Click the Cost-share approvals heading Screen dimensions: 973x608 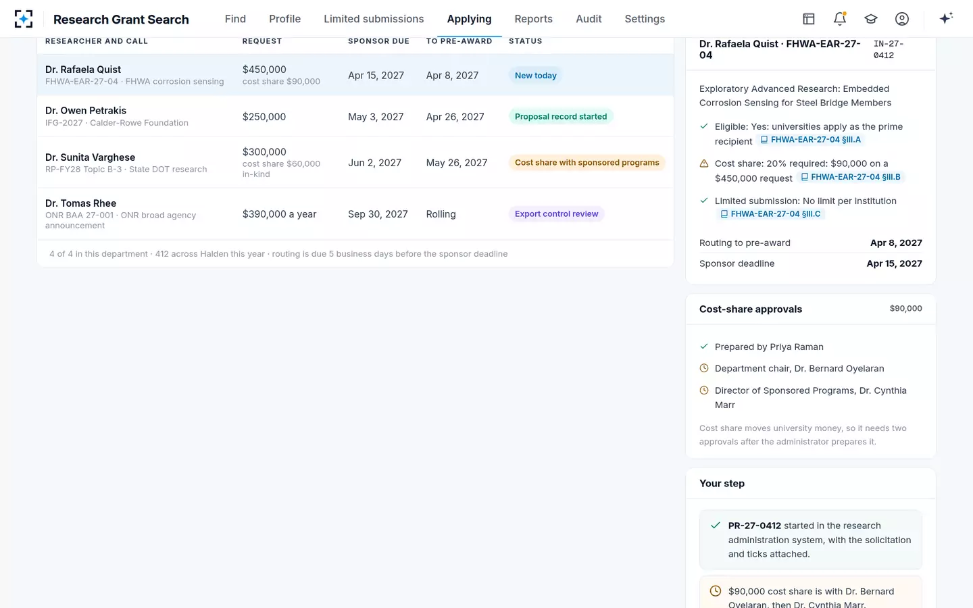(751, 309)
